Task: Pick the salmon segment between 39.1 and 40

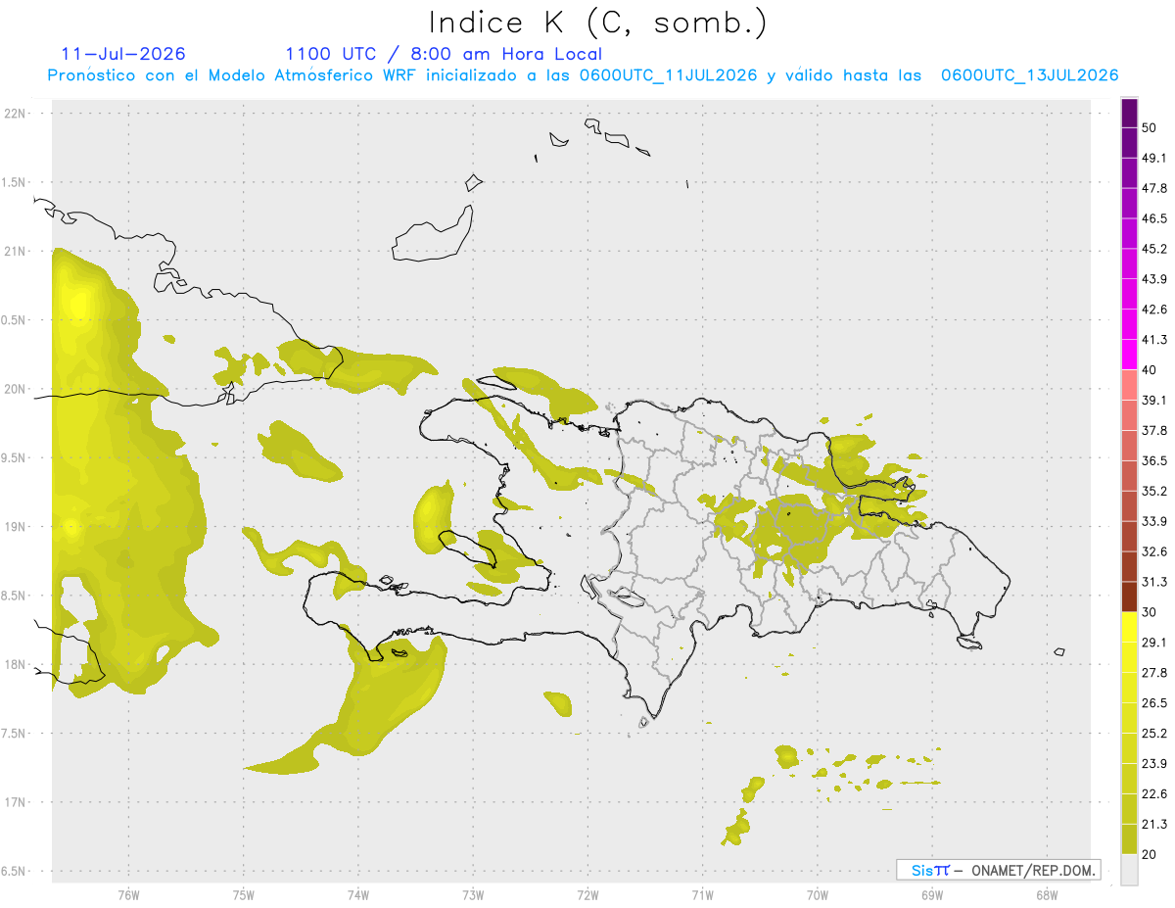Action: coord(1130,384)
